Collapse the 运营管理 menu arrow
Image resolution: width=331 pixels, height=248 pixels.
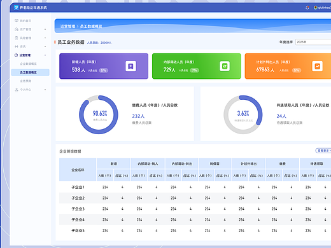(x=45, y=55)
